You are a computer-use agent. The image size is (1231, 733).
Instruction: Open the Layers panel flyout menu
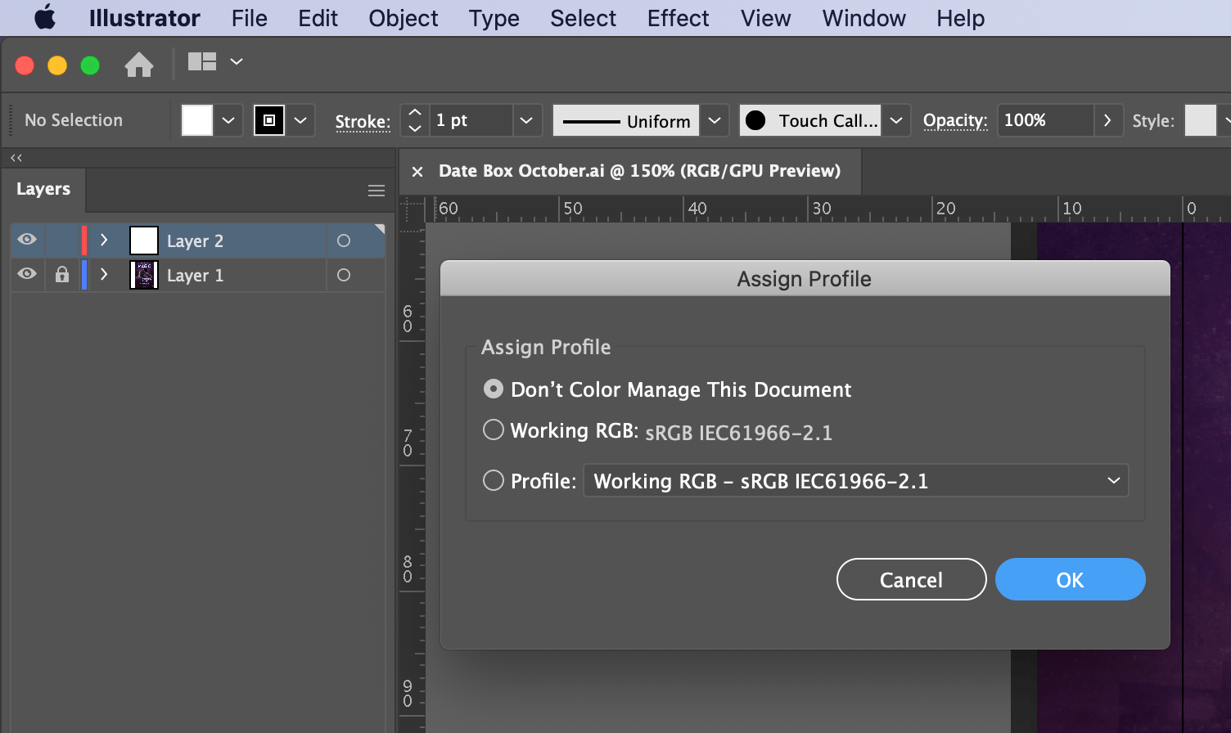pyautogui.click(x=377, y=190)
